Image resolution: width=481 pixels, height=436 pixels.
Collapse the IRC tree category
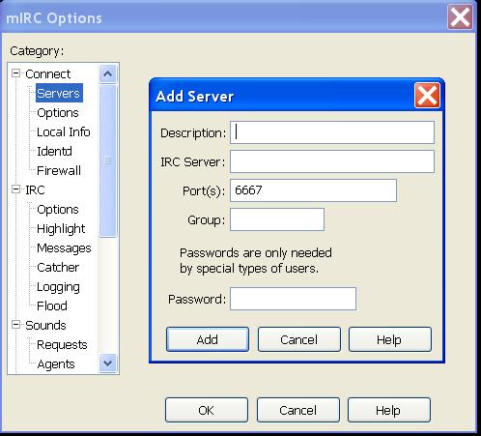tap(15, 189)
